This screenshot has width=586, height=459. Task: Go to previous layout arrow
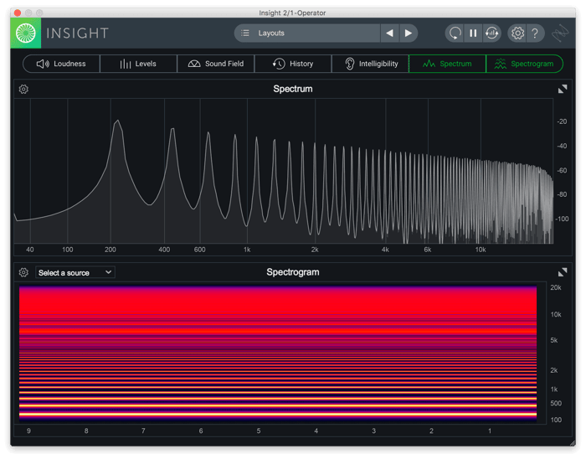click(x=389, y=33)
